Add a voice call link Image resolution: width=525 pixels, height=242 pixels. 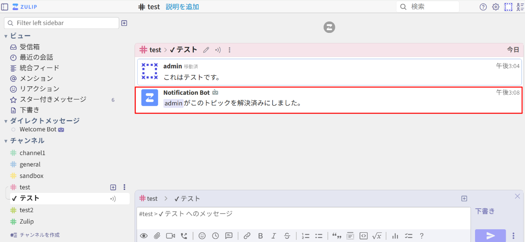(x=184, y=235)
